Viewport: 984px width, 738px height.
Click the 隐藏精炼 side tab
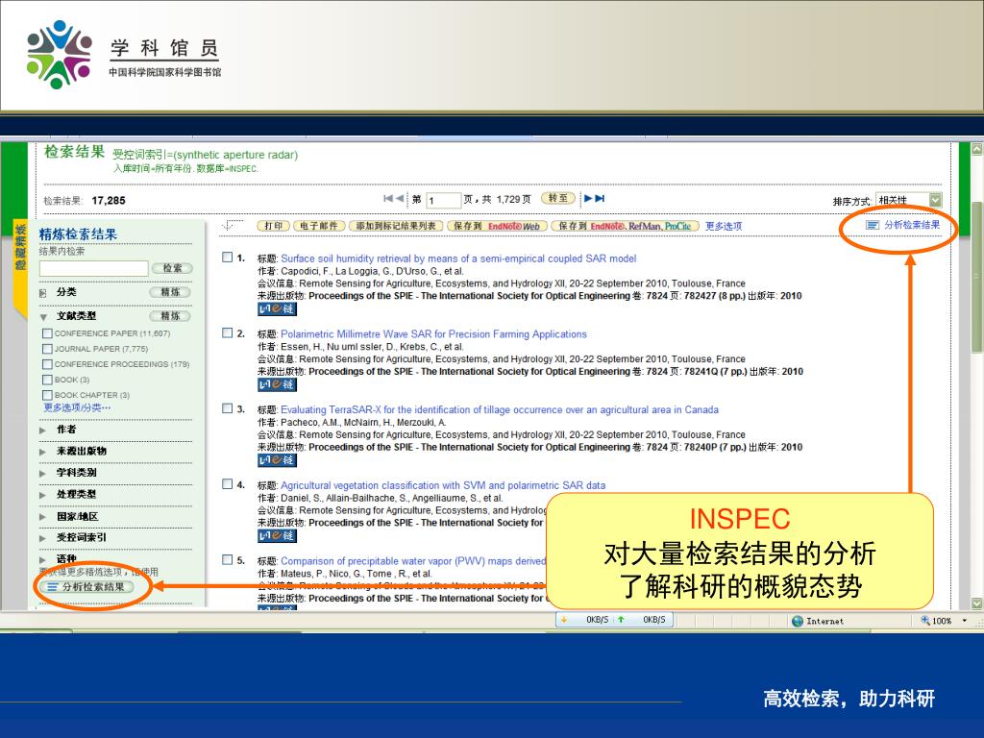[x=21, y=247]
